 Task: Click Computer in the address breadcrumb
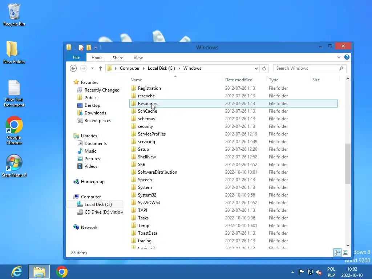tap(130, 68)
